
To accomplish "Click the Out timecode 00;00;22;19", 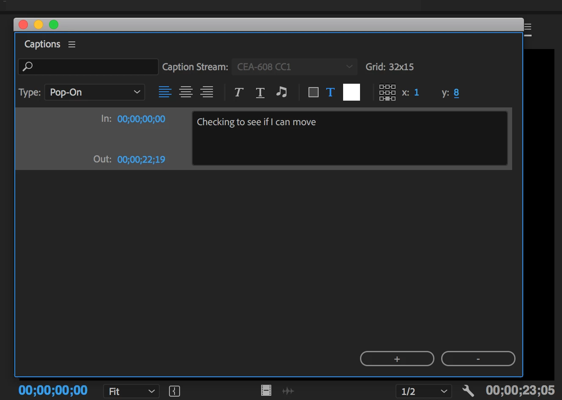I will [x=141, y=159].
